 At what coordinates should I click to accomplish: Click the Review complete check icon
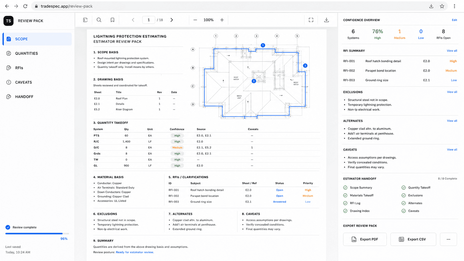[x=8, y=227]
